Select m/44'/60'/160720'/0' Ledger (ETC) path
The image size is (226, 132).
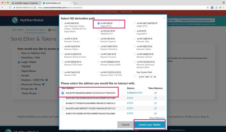[x=135, y=23]
